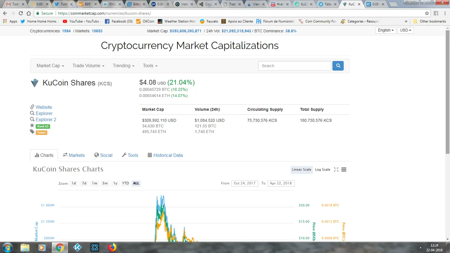The image size is (450, 253).
Task: Click the total Market Cap value link
Action: tap(186, 31)
